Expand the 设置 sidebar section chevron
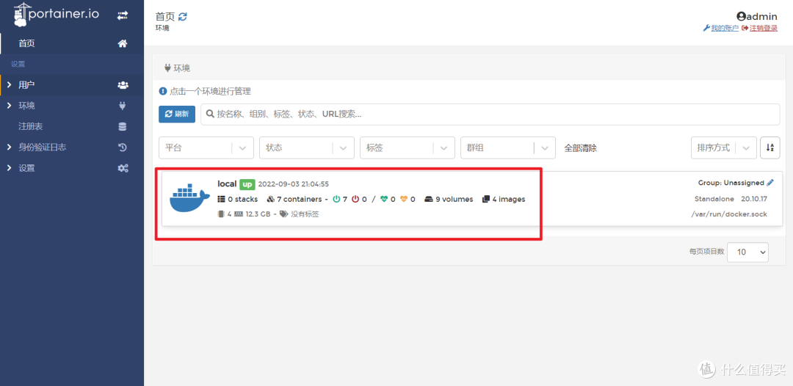793x386 pixels. (9, 168)
